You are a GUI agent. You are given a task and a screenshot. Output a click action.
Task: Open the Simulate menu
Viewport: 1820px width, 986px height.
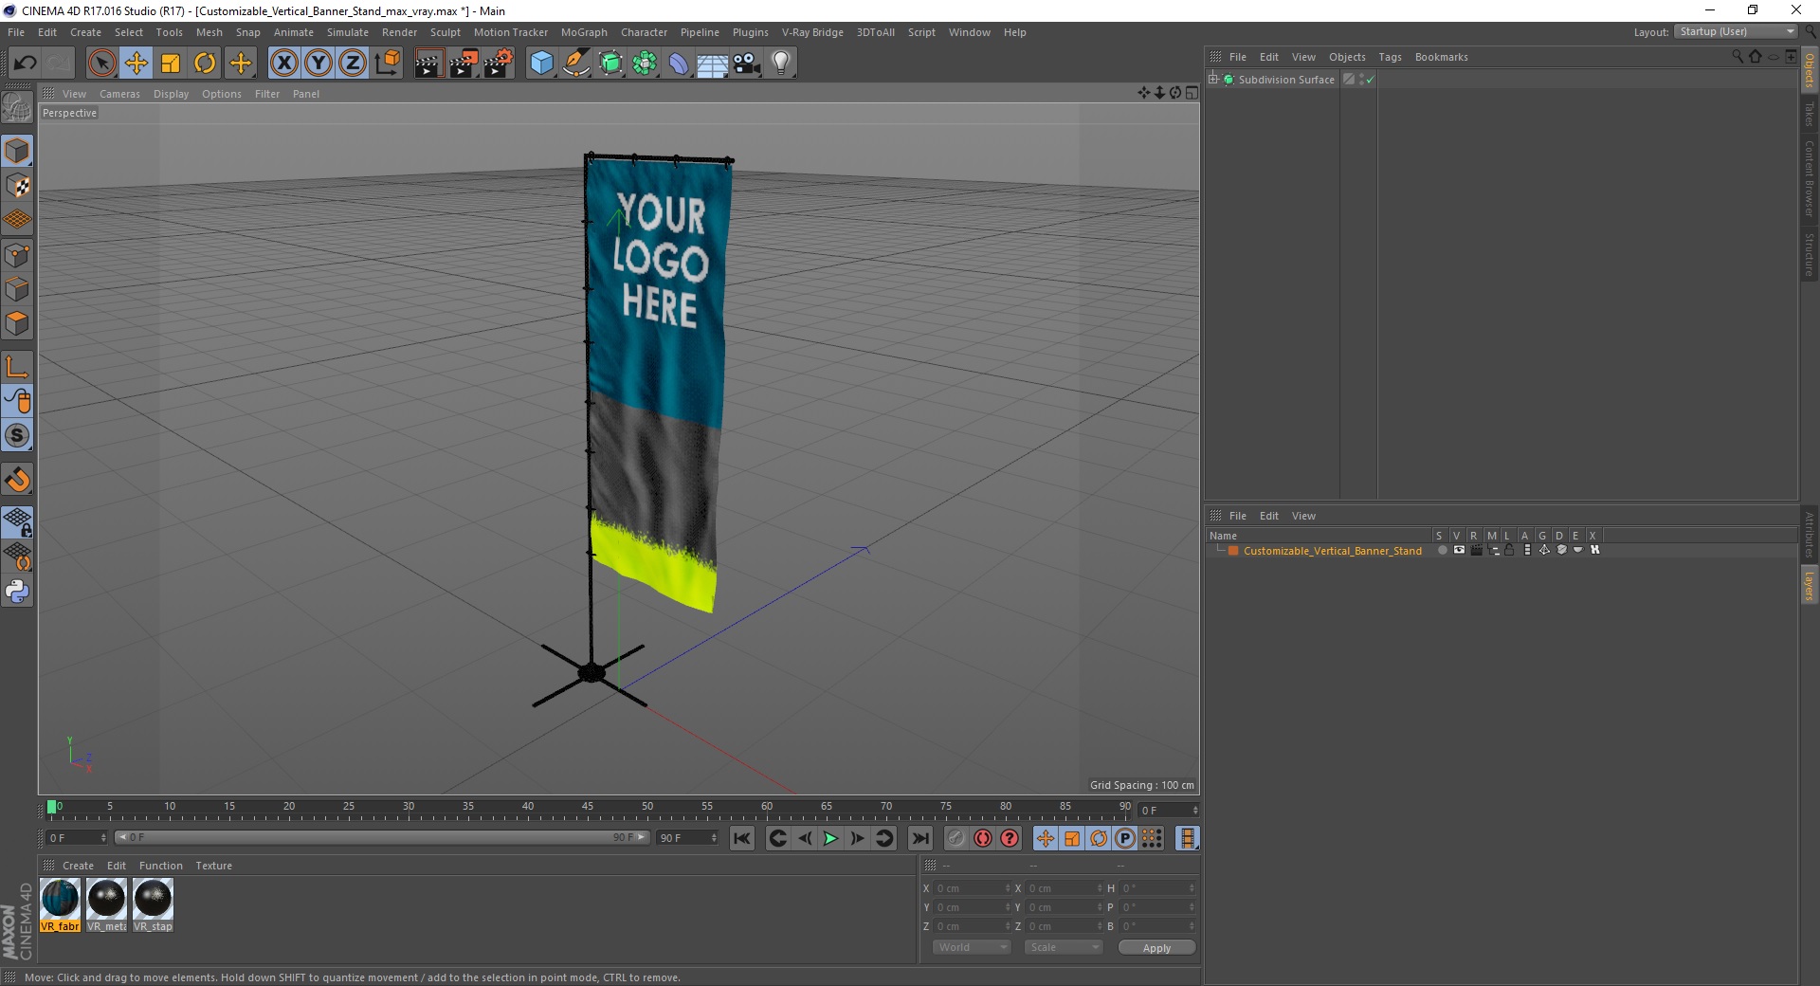point(348,32)
